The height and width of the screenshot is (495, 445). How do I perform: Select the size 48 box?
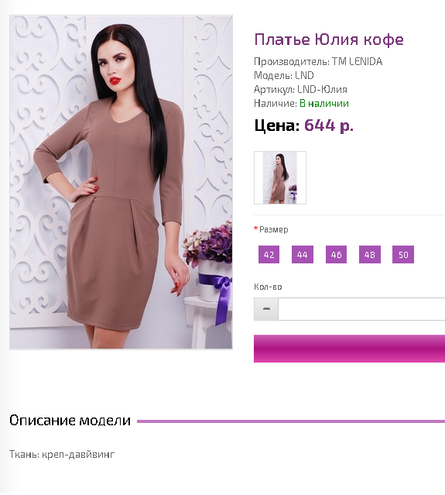[370, 254]
